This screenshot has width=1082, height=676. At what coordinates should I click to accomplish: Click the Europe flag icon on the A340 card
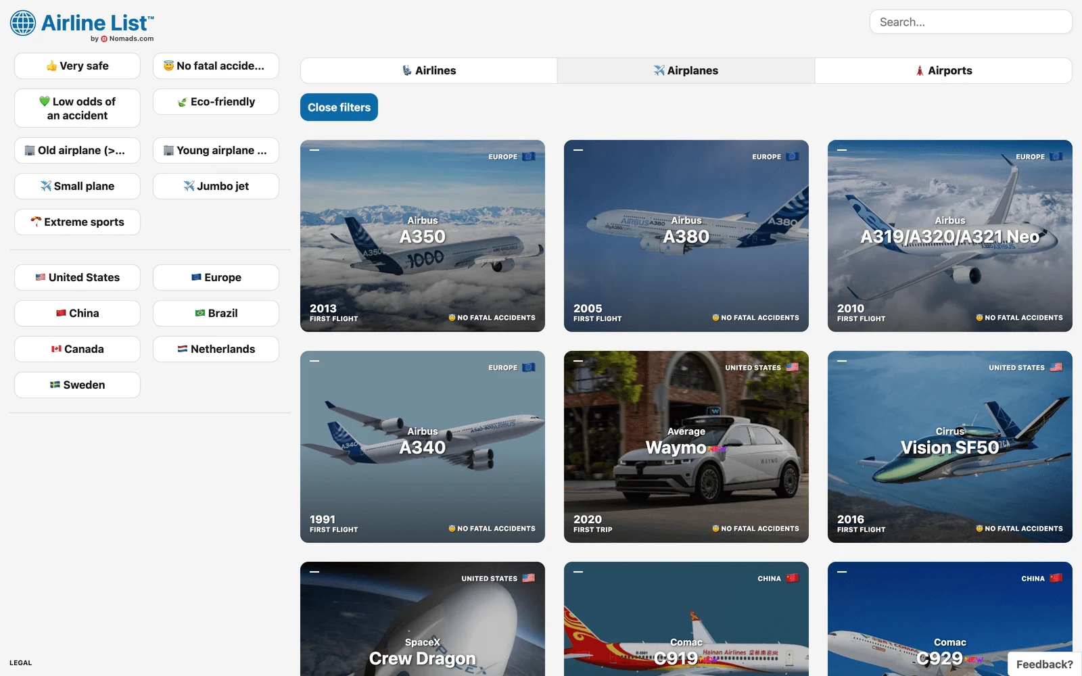[x=529, y=368]
